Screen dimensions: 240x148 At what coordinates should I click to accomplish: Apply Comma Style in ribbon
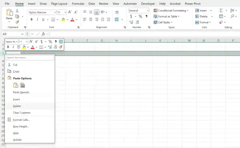(146, 16)
